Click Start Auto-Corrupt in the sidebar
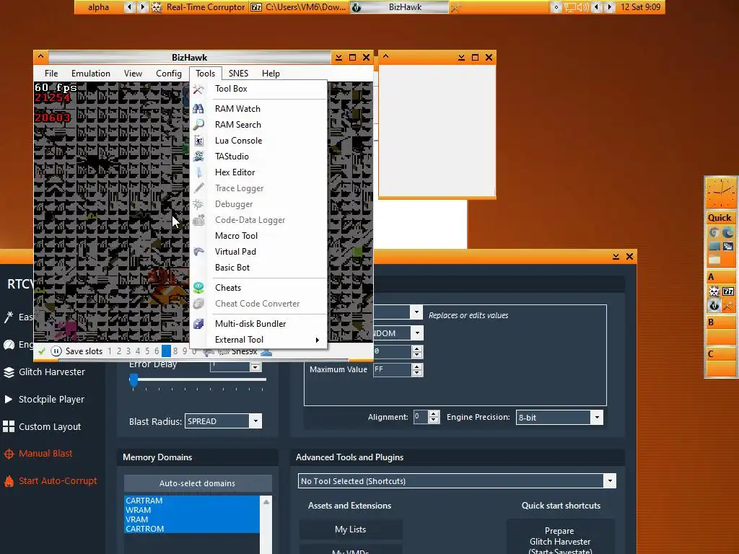The height and width of the screenshot is (554, 739). coord(58,481)
